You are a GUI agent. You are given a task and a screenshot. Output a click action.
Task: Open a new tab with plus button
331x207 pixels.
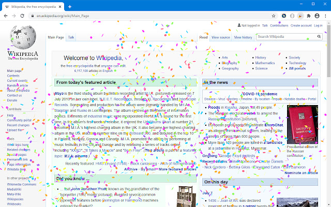[70, 7]
